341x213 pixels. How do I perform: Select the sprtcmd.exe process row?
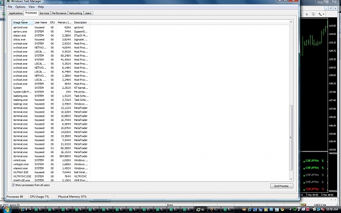pos(51,28)
